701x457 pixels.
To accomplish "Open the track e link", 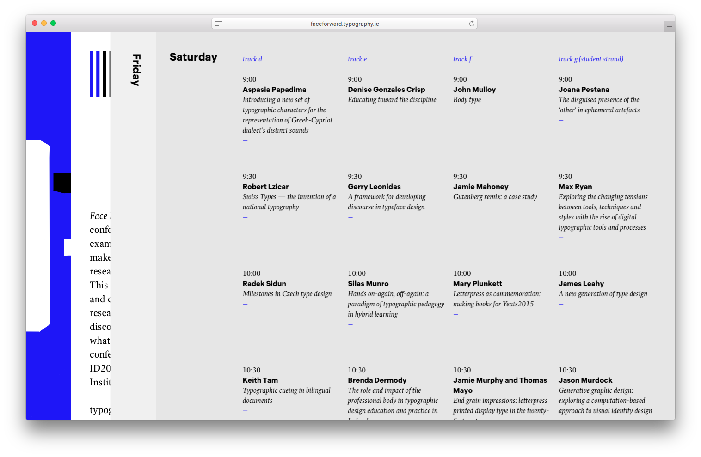I will point(357,59).
